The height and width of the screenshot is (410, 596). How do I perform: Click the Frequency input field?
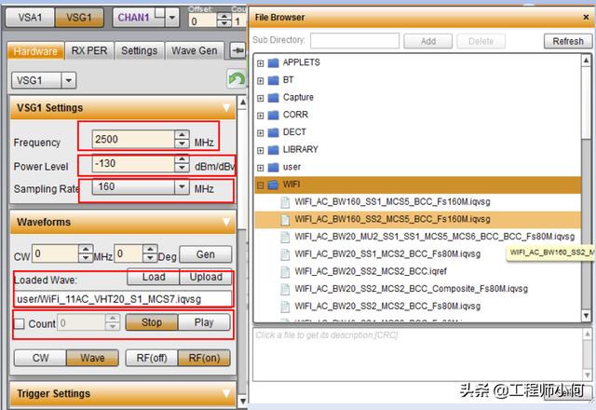pyautogui.click(x=132, y=139)
